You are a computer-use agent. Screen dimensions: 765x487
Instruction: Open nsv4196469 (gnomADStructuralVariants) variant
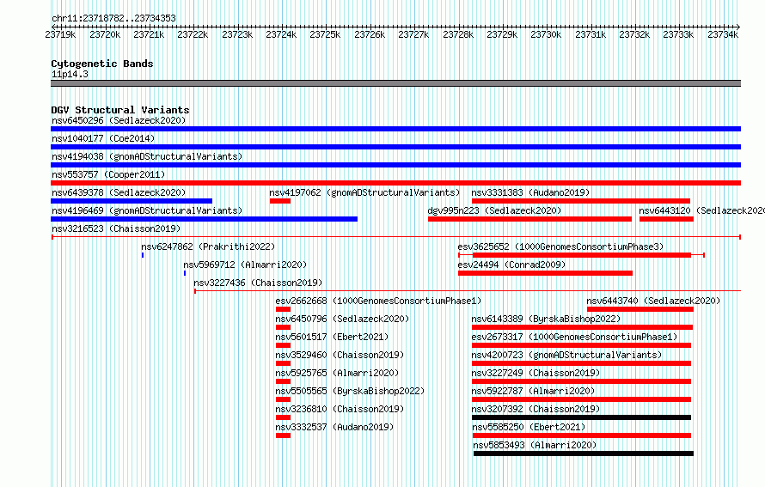tap(147, 210)
